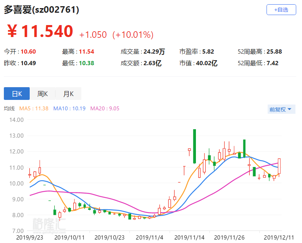Click the 2019/12/11 date axis label
This screenshot has height=243, width=302.
coord(279,238)
